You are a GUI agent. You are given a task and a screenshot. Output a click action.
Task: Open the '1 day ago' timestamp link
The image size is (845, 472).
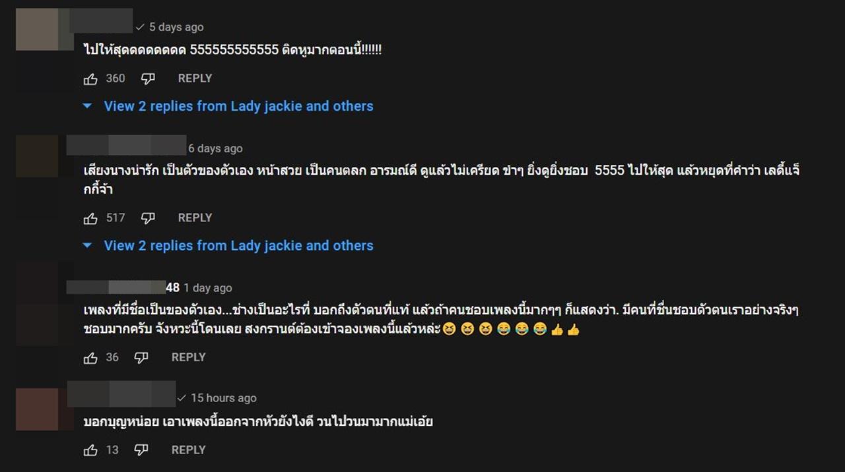click(208, 288)
